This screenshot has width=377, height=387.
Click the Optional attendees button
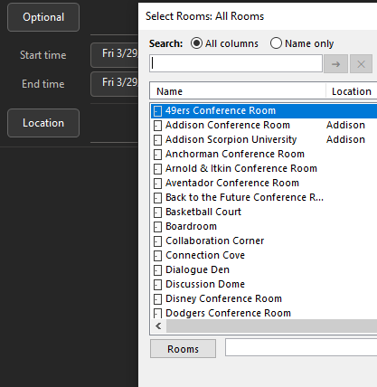43,17
